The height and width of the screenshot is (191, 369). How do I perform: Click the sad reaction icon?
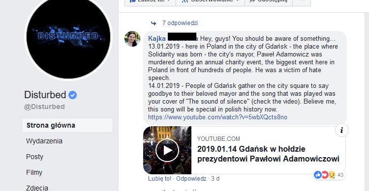pyautogui.click(x=332, y=175)
